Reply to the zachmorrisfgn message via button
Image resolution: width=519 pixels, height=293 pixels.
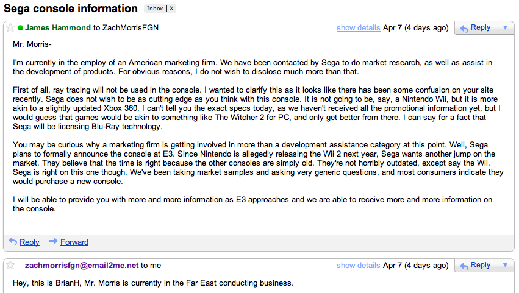[x=474, y=266]
